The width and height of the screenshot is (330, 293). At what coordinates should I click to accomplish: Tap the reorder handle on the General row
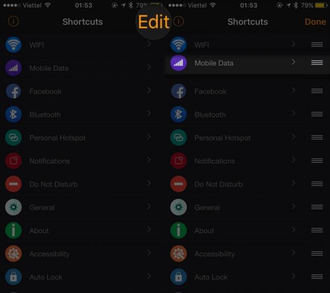317,207
